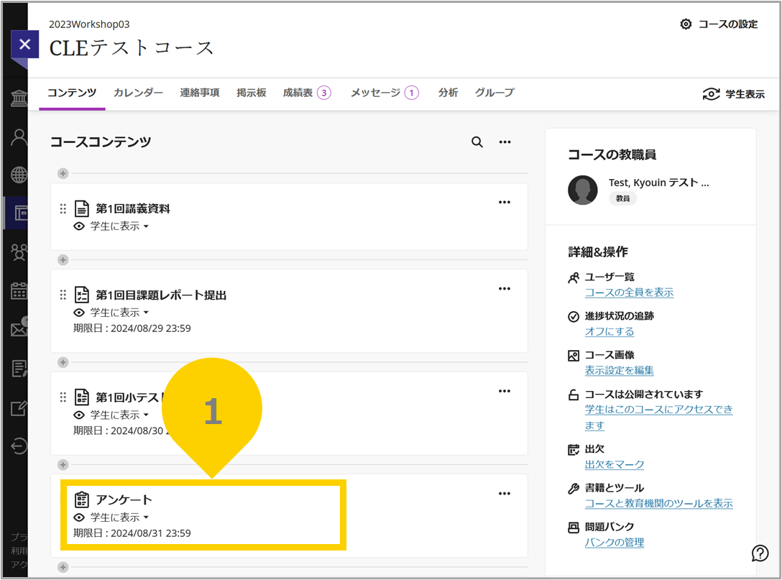
Task: Click the Test, Kyouin instructor avatar
Action: (582, 190)
